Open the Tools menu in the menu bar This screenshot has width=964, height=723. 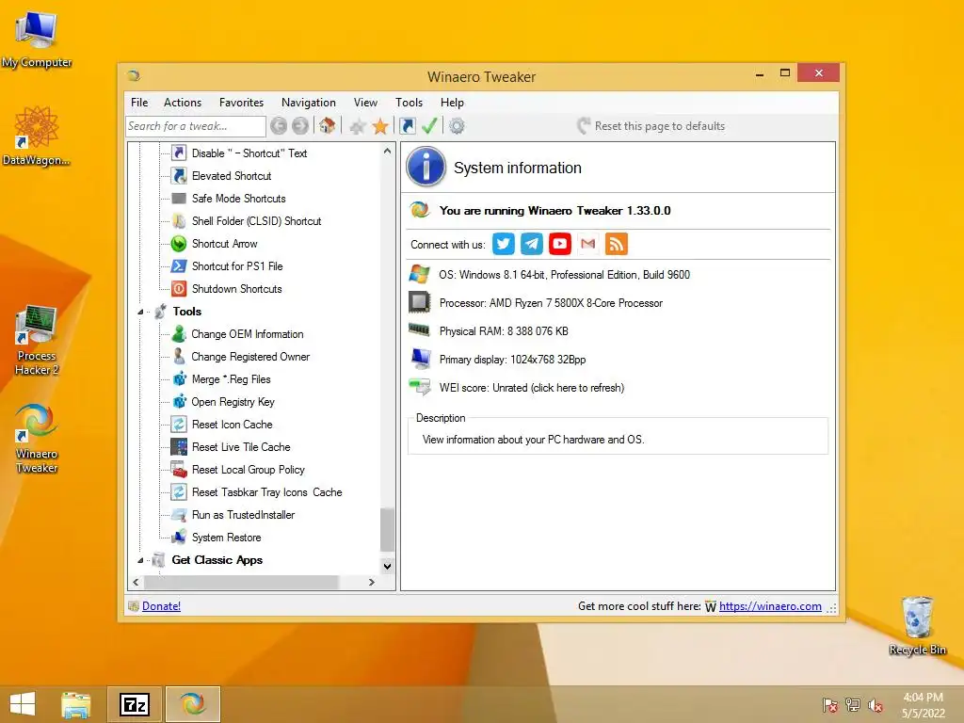pos(409,103)
